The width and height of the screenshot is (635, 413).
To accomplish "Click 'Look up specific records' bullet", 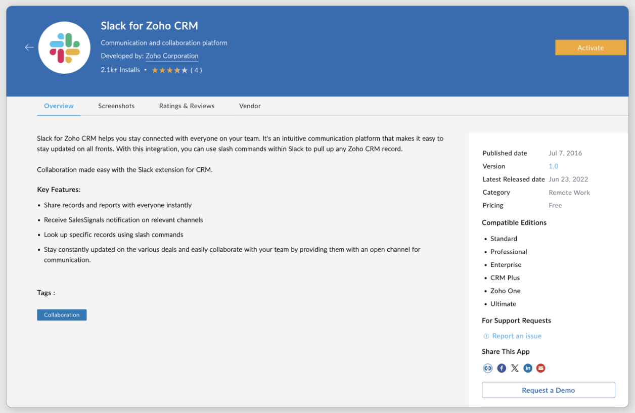I will [113, 235].
